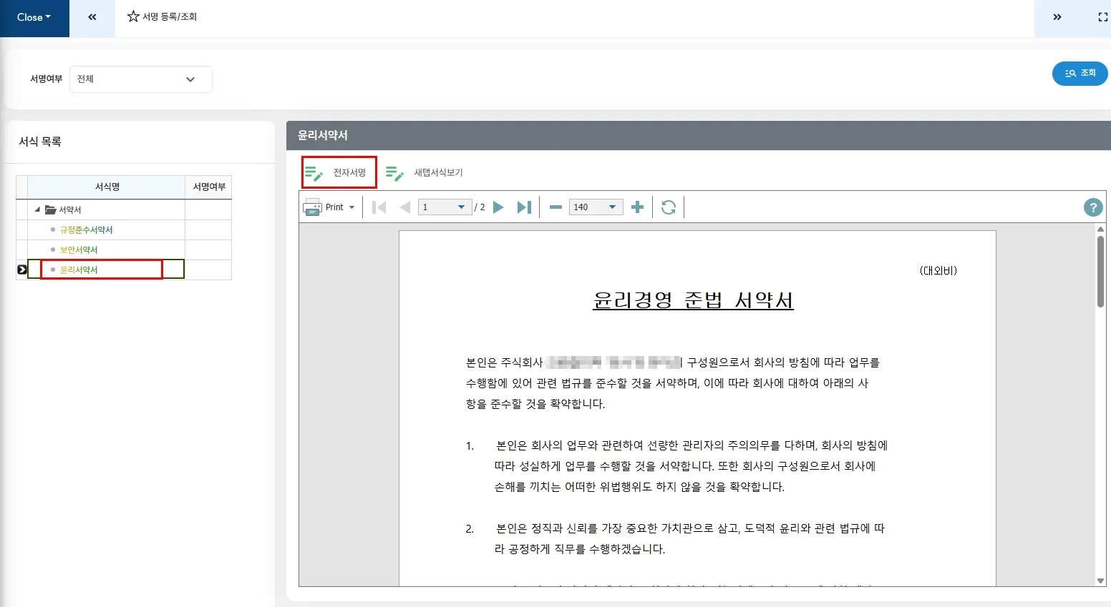Click the (대외비) label in document

(938, 270)
